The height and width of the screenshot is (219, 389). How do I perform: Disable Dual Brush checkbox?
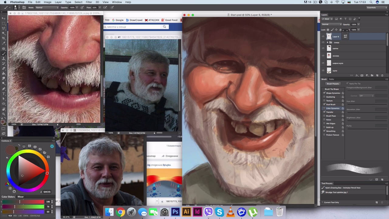324,104
